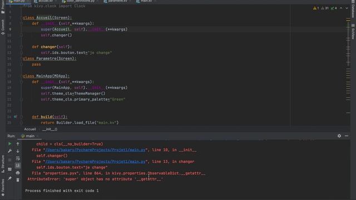The height and width of the screenshot is (200, 356).
Task: Navigate down the stack trace arrow
Action: coord(18,151)
